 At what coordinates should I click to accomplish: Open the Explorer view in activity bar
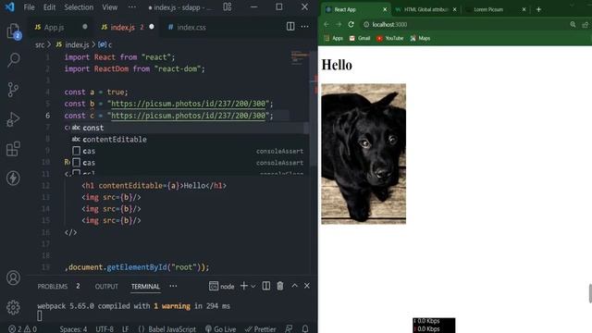tap(13, 31)
